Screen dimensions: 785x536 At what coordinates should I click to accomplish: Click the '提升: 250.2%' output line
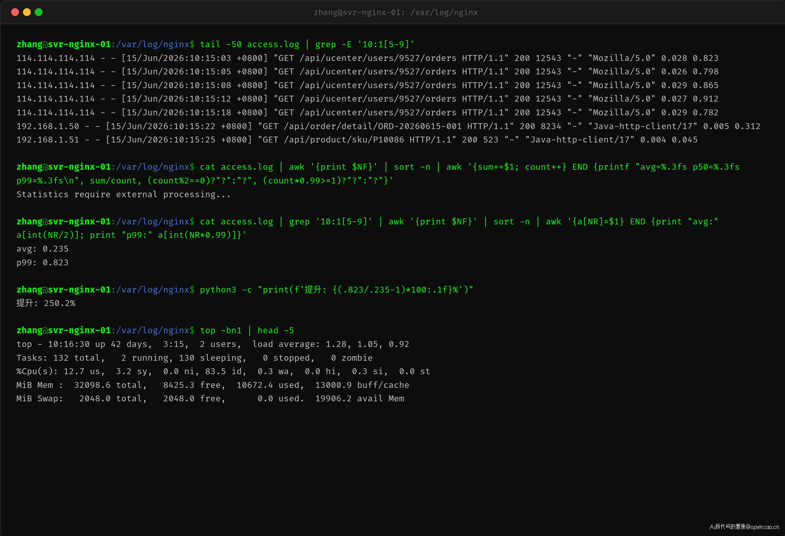click(x=46, y=303)
